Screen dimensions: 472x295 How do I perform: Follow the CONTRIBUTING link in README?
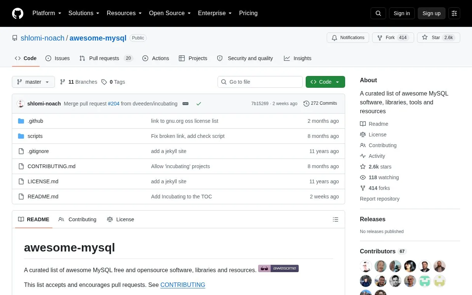point(183,285)
